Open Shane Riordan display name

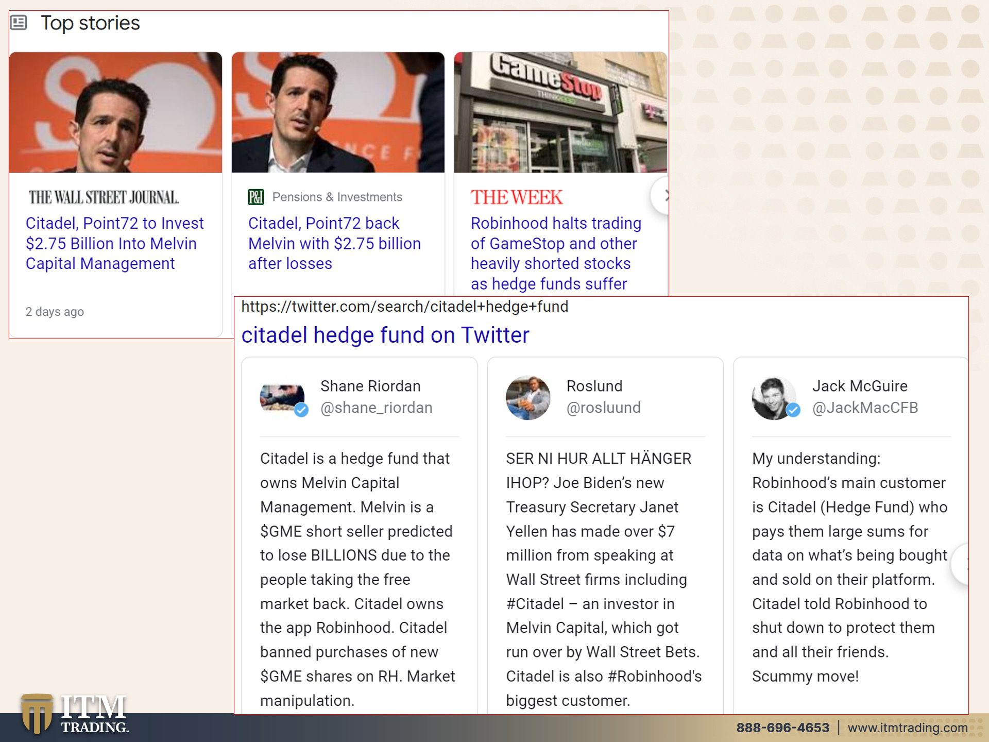[x=370, y=386]
